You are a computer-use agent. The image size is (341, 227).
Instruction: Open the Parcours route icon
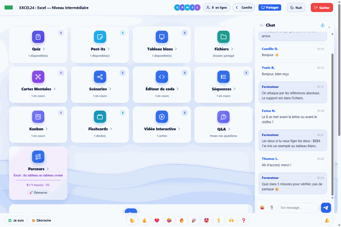[x=38, y=157]
